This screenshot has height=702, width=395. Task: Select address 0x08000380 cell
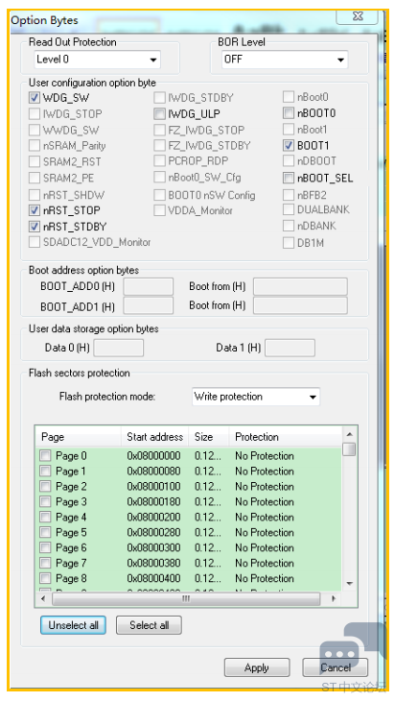point(153,563)
